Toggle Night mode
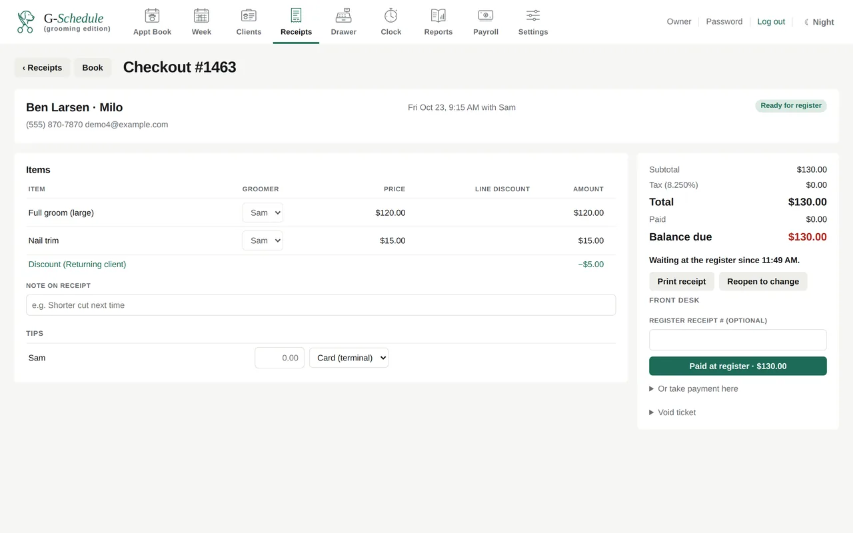This screenshot has height=533, width=853. click(x=819, y=22)
